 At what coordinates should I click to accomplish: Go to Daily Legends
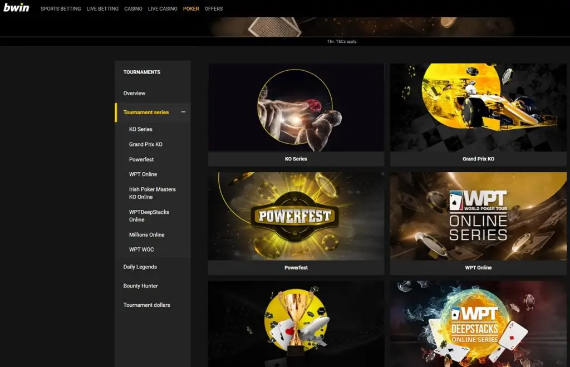(140, 267)
